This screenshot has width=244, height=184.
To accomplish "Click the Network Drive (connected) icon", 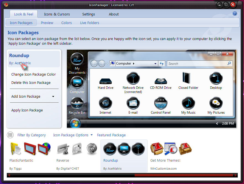I will tap(133, 78).
